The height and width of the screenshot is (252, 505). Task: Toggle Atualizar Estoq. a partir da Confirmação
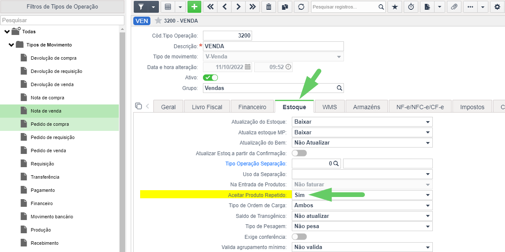click(299, 153)
